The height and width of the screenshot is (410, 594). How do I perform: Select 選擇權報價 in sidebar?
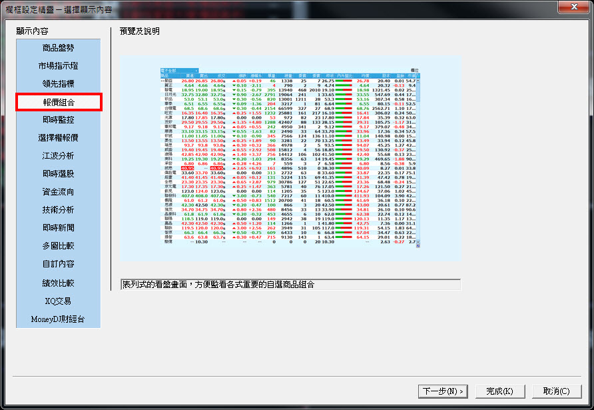(58, 138)
